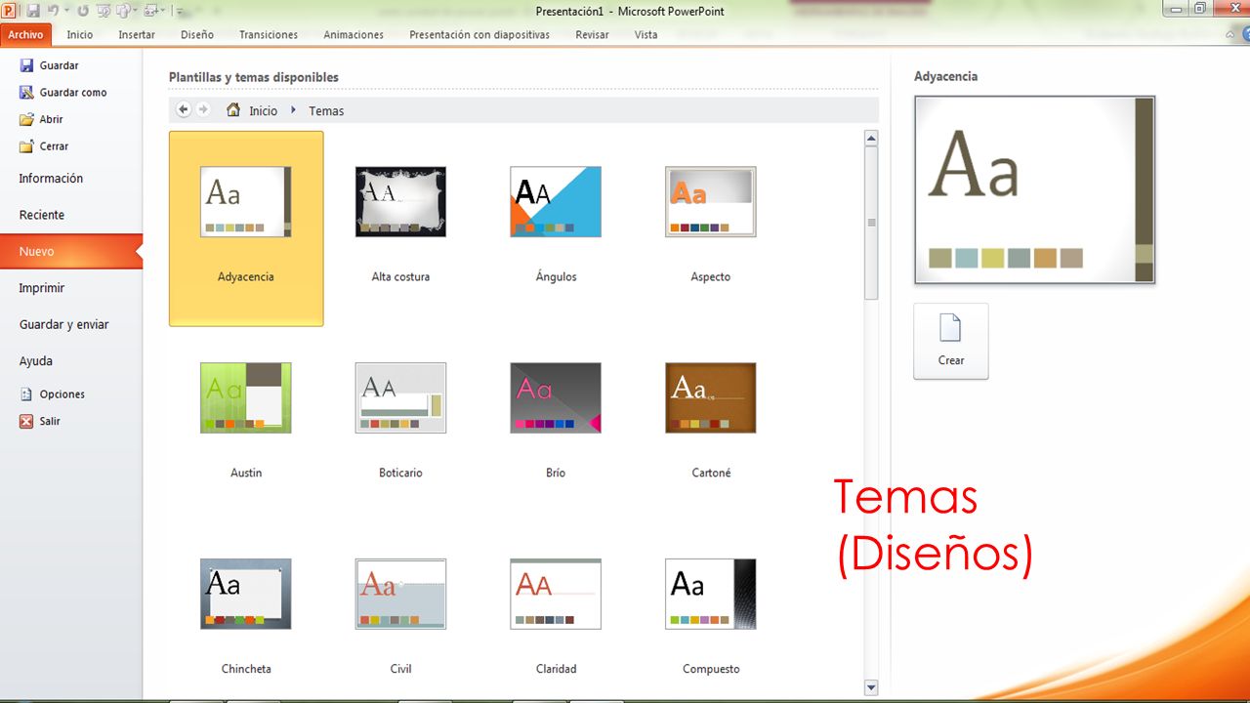This screenshot has width=1250, height=703.
Task: Go to the Transiciones tab
Action: (x=269, y=34)
